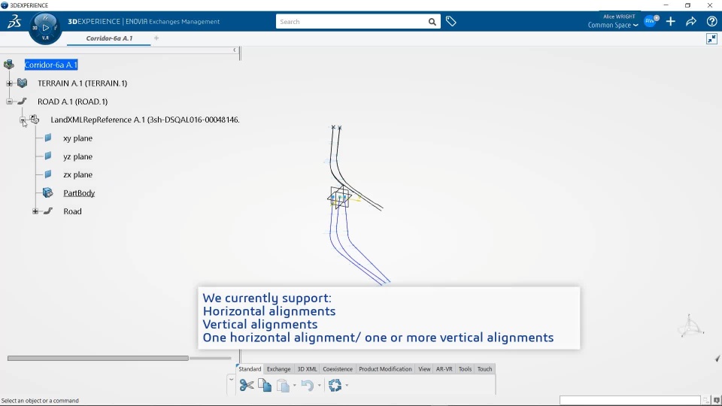Select the PartBody tree item
This screenshot has height=406, width=722.
tap(79, 193)
